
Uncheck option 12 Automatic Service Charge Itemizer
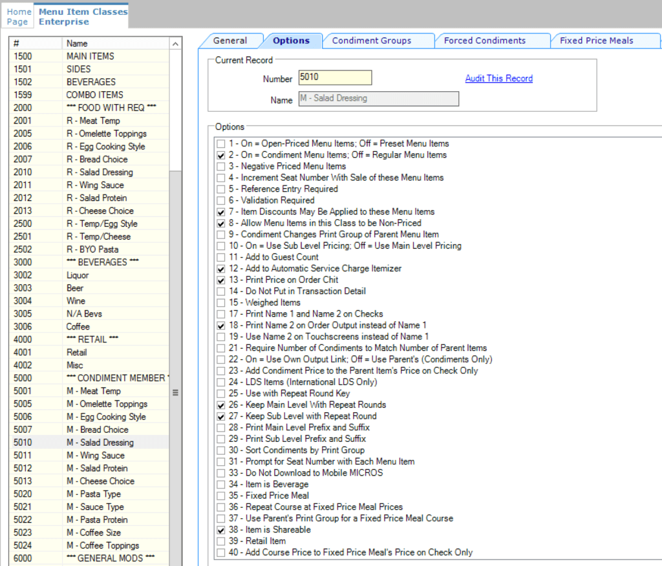(x=221, y=269)
